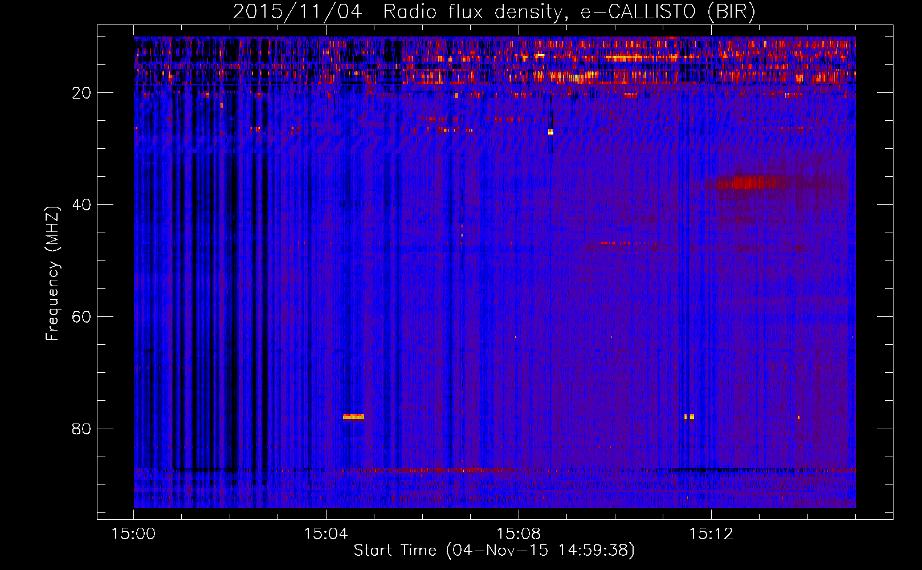The image size is (922, 570).
Task: Click the 20 MHz frequency tick label
Action: [x=81, y=93]
